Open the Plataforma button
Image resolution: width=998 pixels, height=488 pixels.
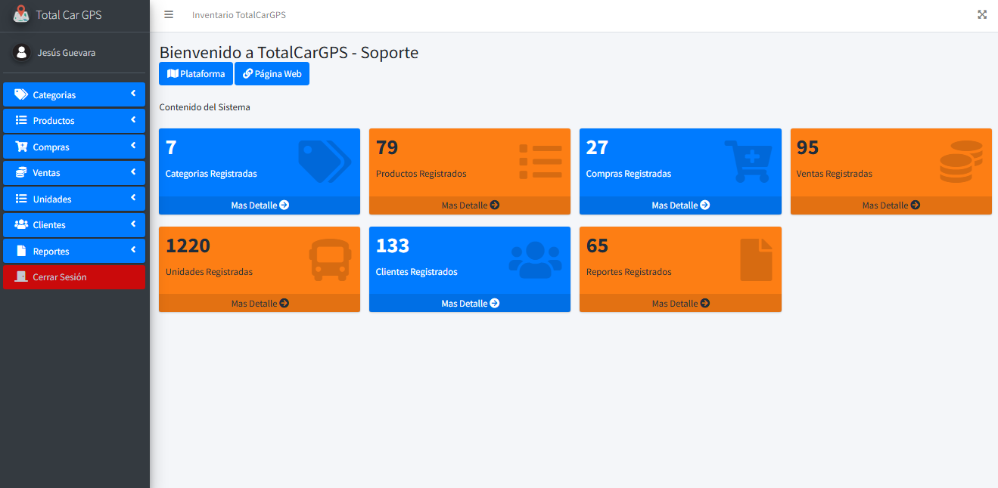pos(196,74)
